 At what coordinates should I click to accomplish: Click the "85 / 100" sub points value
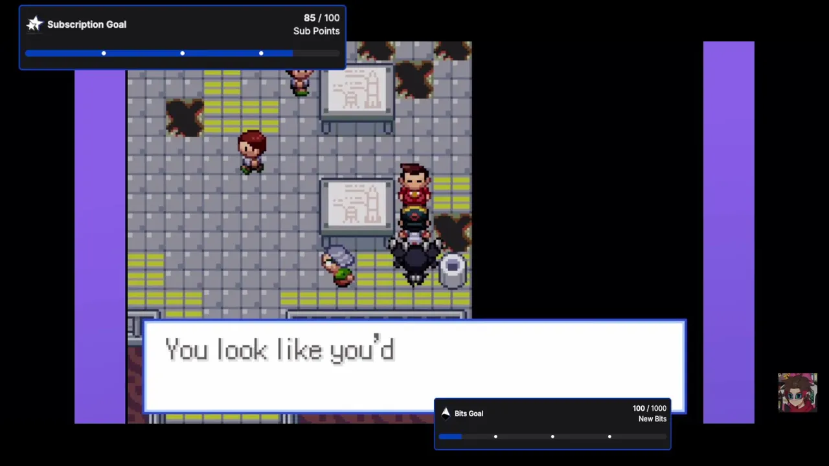321,18
